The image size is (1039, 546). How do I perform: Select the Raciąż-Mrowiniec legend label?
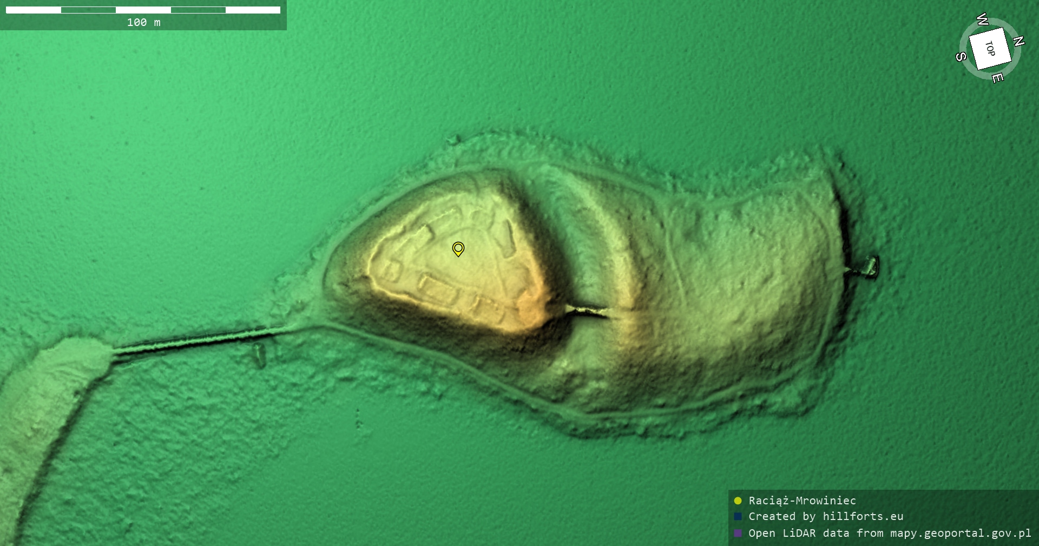pyautogui.click(x=802, y=501)
